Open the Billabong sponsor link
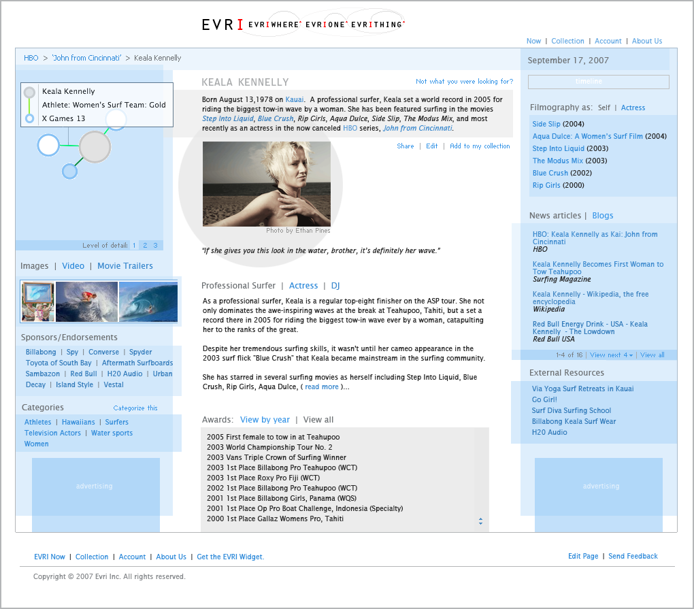The image size is (694, 609). pos(41,352)
